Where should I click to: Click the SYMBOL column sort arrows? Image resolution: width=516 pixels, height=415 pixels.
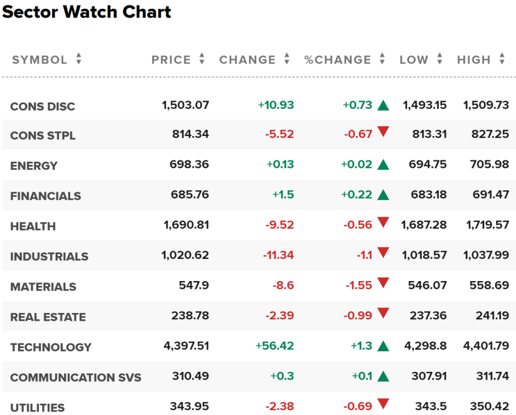tap(78, 60)
